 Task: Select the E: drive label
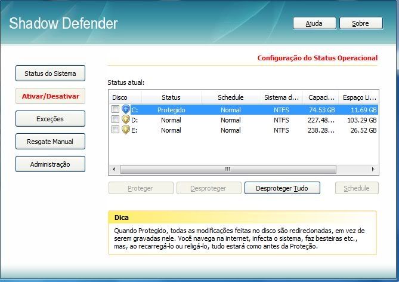134,130
